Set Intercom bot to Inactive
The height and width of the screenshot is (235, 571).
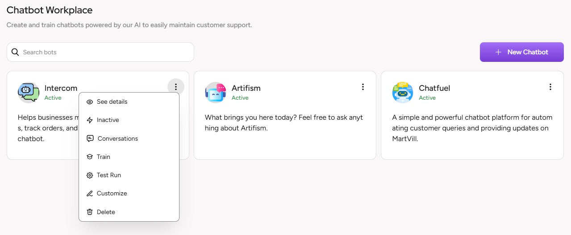pos(108,120)
